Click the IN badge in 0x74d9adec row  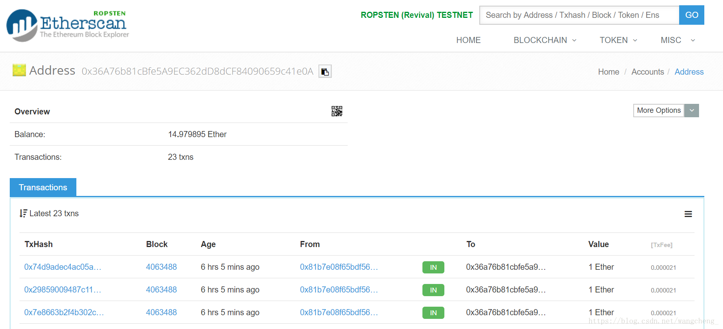tap(433, 267)
